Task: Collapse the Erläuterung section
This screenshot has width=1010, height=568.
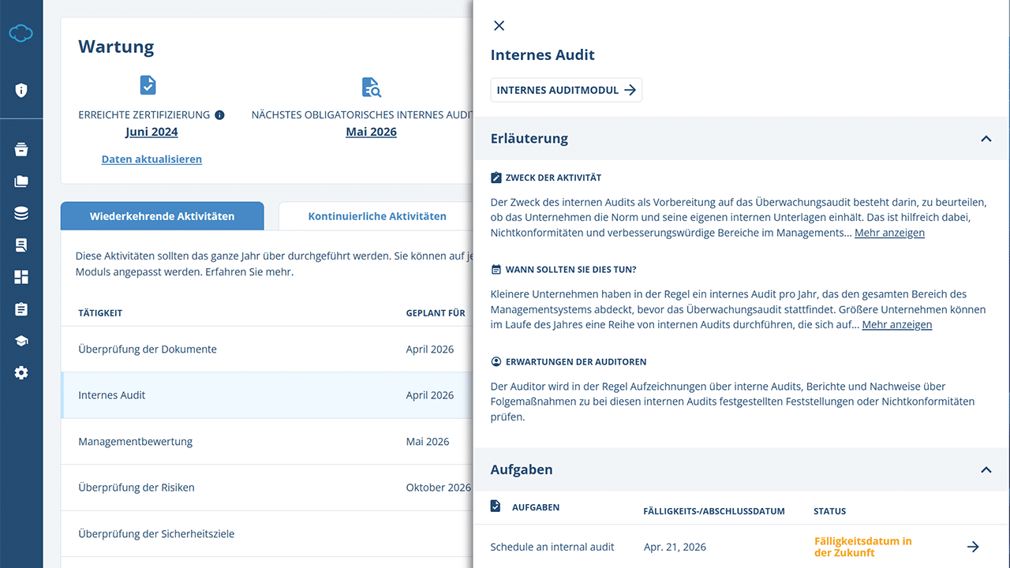Action: pos(986,139)
